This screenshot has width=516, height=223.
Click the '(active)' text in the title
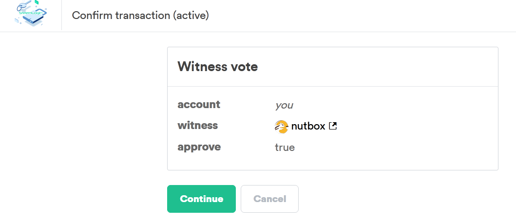191,16
